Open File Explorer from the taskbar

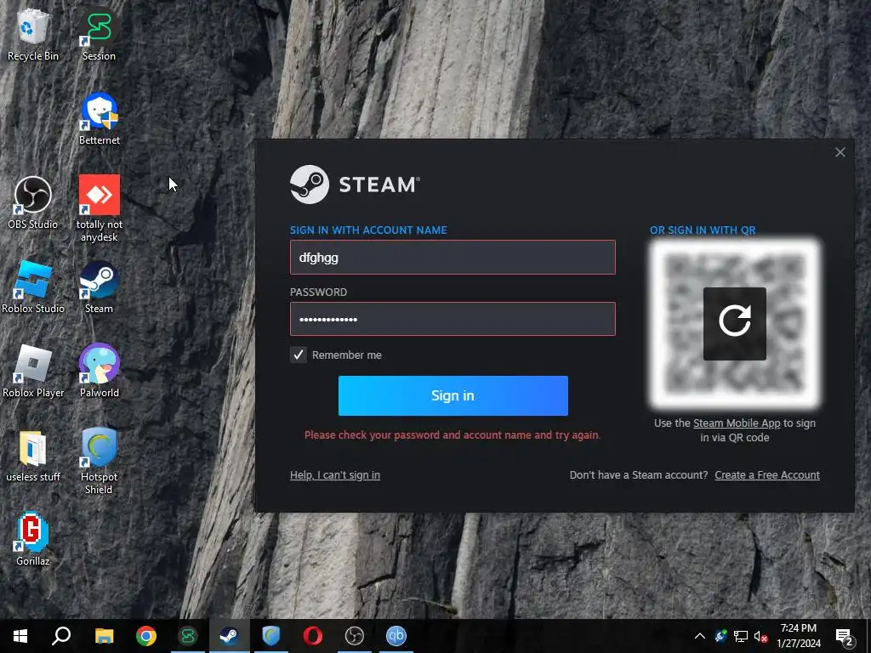(x=104, y=636)
